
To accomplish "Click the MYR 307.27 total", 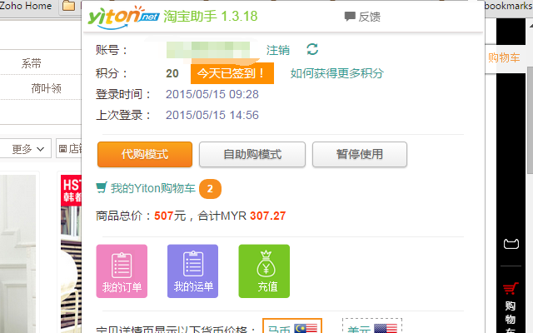I will [x=253, y=216].
